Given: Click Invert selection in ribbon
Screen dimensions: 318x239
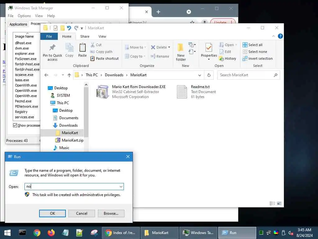Looking at the screenshot, I should click(257, 59).
